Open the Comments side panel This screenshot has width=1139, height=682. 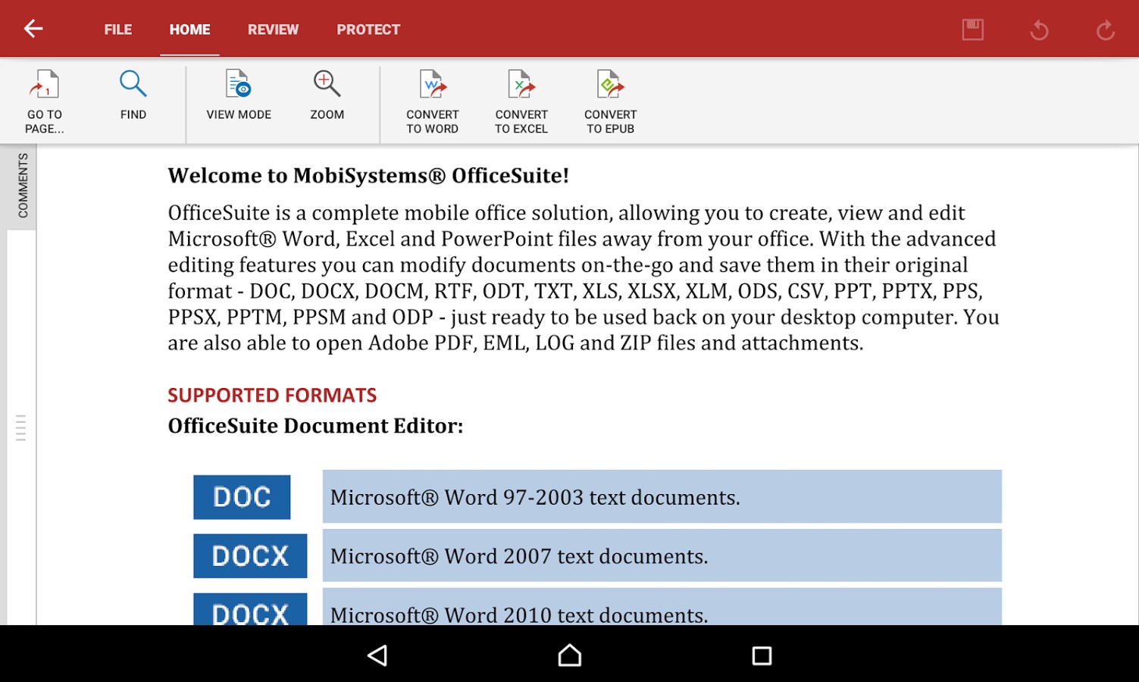pyautogui.click(x=22, y=184)
